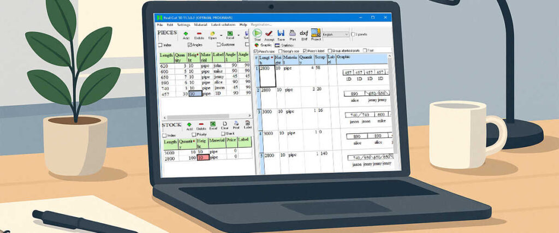Click the '600' segment in result row 3 graphic
The width and height of the screenshot is (559, 233).
pos(380,115)
